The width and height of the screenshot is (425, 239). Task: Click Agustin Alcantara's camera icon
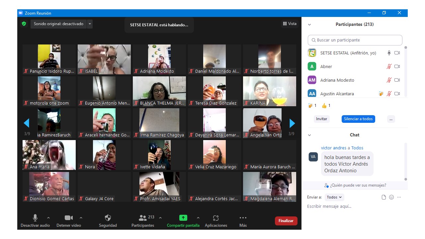pos(397,94)
